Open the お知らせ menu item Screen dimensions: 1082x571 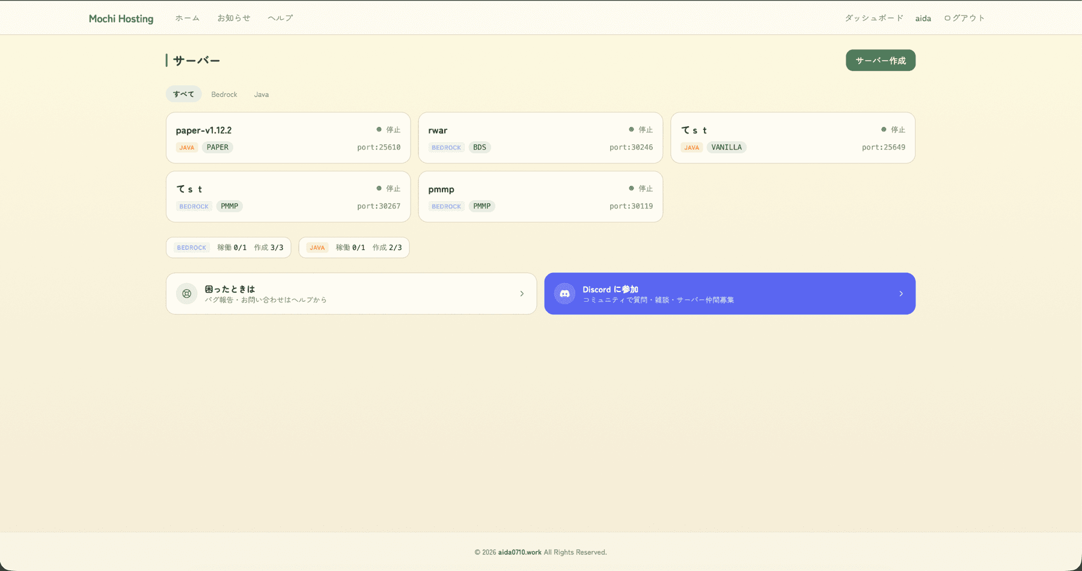234,18
